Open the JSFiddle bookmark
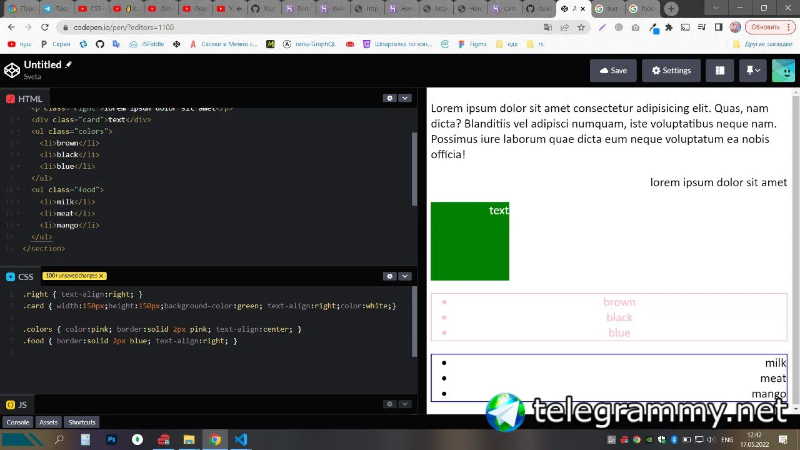This screenshot has width=800, height=450. 147,44
